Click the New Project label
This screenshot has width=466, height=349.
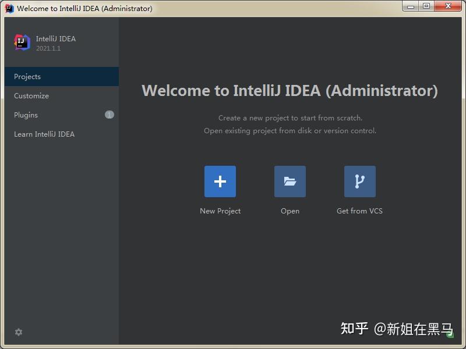tap(220, 211)
